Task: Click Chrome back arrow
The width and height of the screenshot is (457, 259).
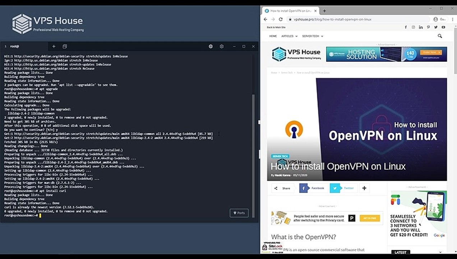Action: (266, 19)
